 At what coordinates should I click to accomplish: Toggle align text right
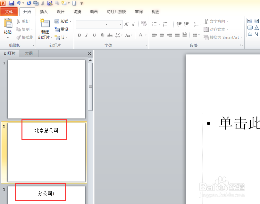click(x=170, y=35)
